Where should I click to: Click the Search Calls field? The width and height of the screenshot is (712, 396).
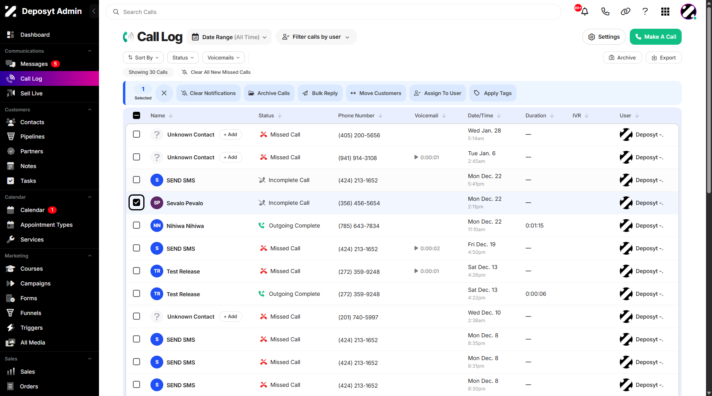point(333,12)
